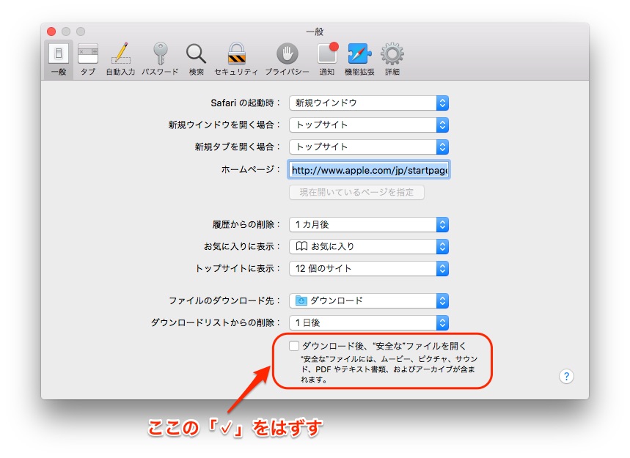Click 現在開いているページを指定 button
Viewport: 630px width, 458px height.
(356, 192)
